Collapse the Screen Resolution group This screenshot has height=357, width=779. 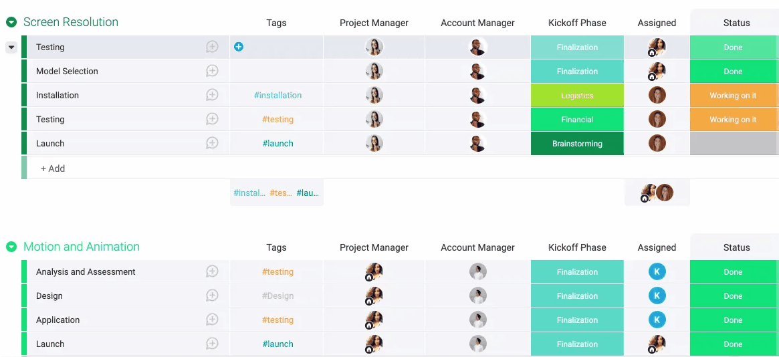coord(11,22)
